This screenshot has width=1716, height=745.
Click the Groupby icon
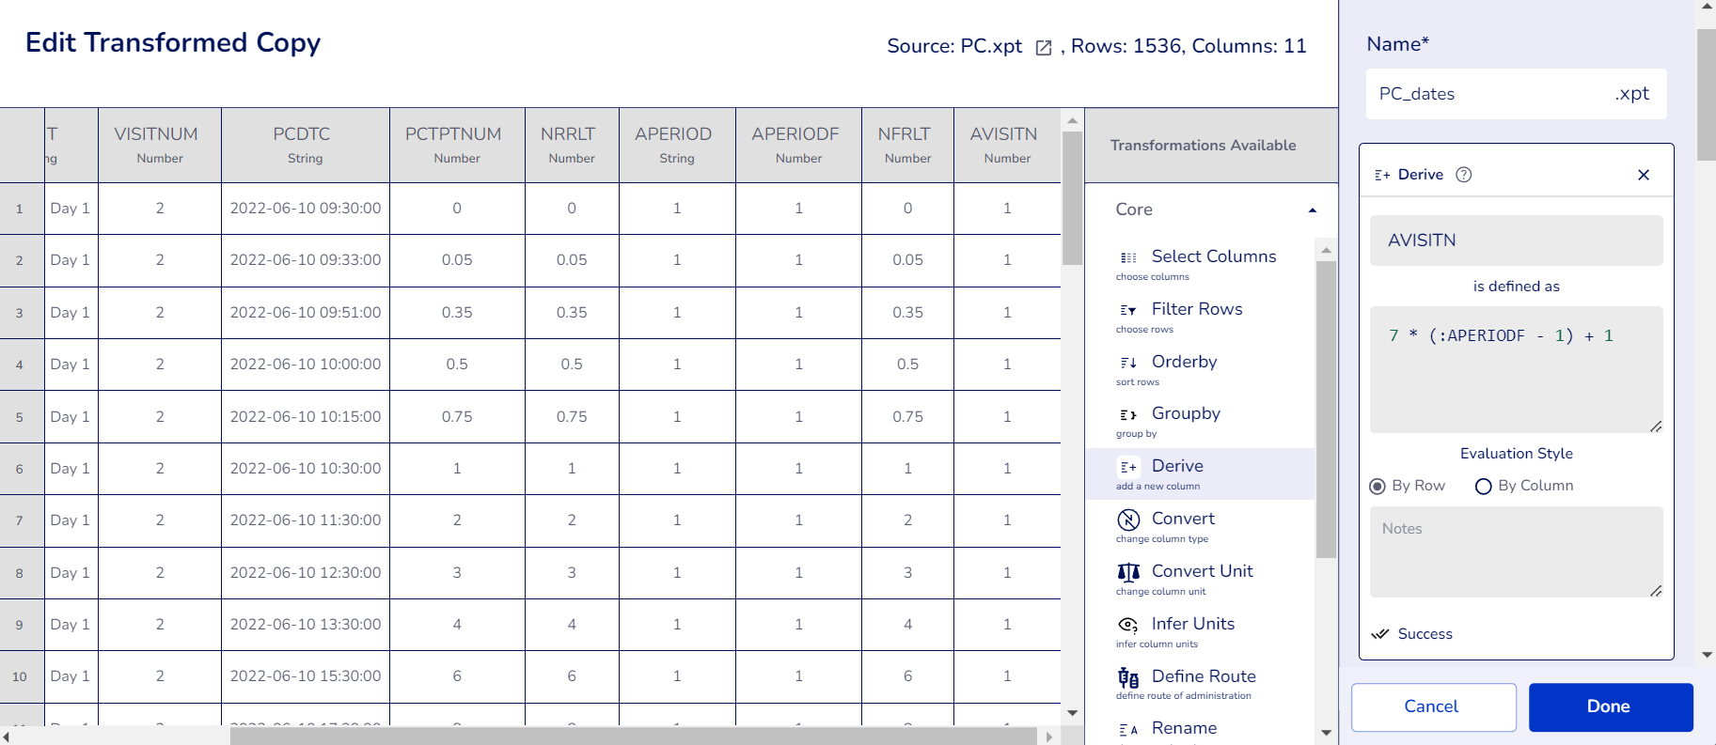[x=1128, y=414]
